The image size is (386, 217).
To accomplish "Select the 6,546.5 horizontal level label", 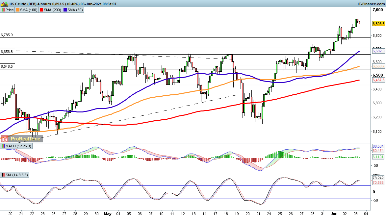I will (x=7, y=66).
